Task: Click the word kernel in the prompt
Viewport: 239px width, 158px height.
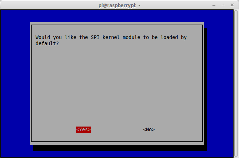Action: [x=111, y=37]
